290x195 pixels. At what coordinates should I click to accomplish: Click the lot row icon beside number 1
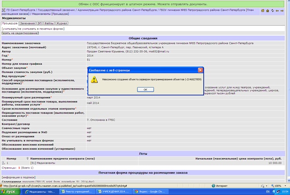[x=3, y=163]
